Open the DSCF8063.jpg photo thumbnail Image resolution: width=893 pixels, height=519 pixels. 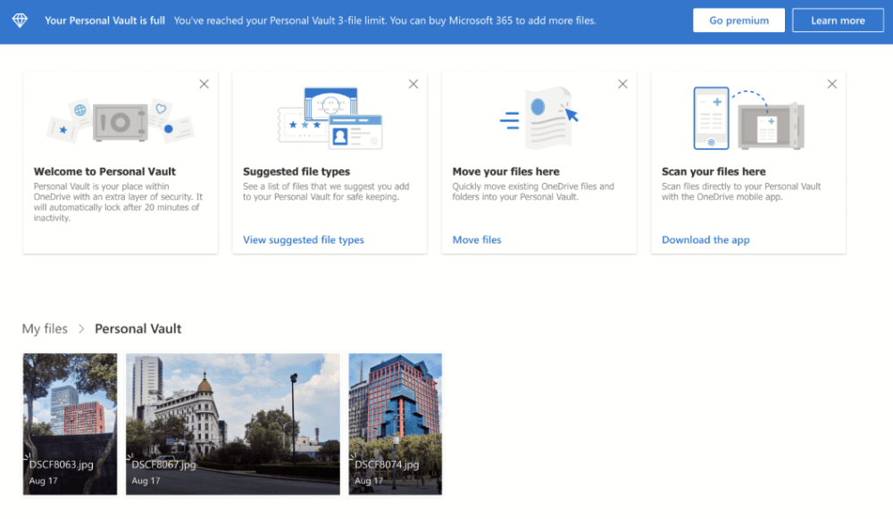[70, 424]
